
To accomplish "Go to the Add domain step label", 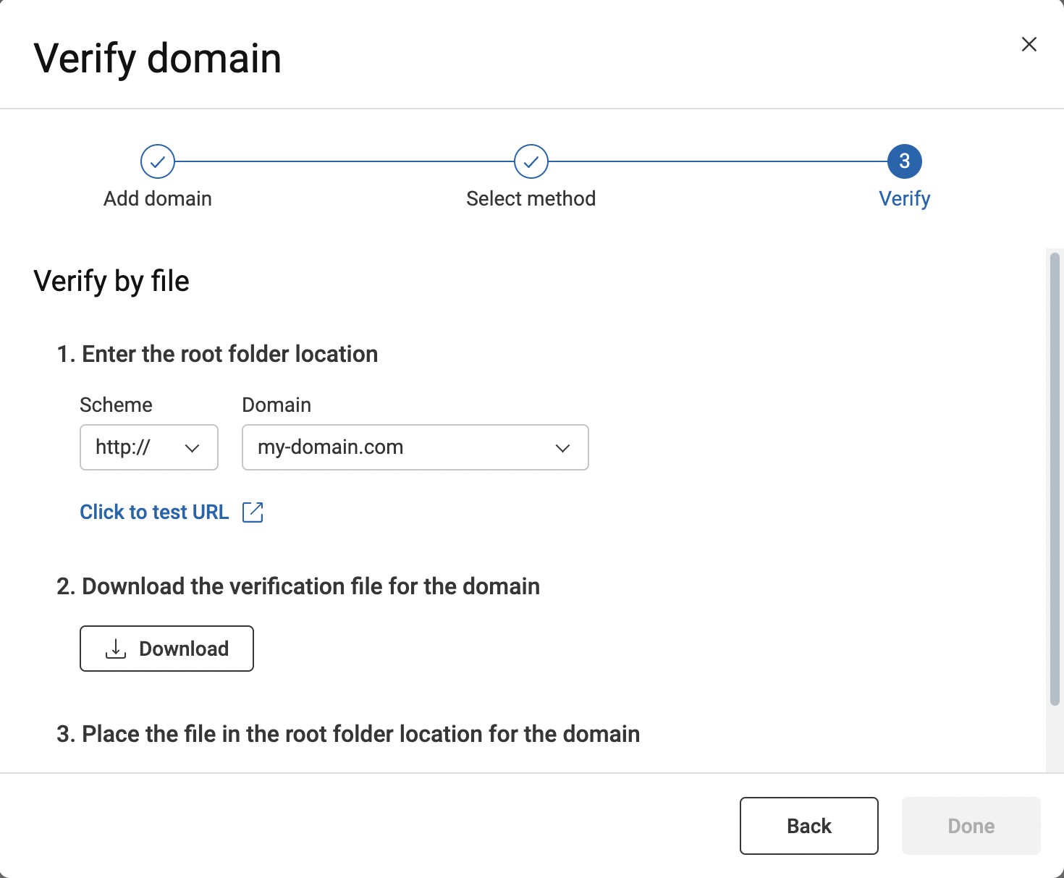I will pyautogui.click(x=158, y=198).
